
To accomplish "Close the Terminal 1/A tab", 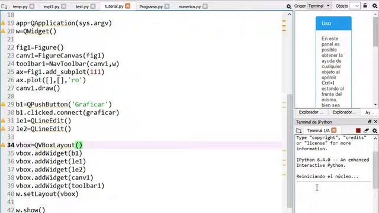I will pos(334,130).
